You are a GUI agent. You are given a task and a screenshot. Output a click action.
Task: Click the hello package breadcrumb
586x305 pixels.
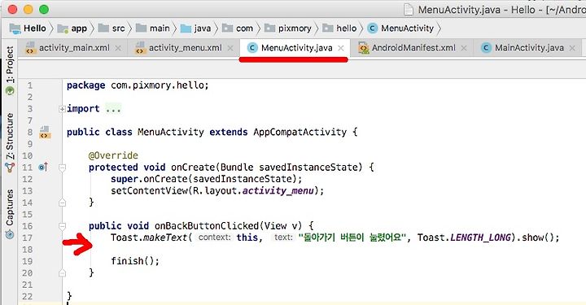click(339, 28)
